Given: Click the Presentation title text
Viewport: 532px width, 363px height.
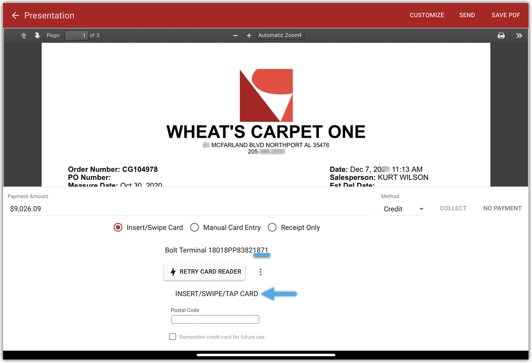Looking at the screenshot, I should (x=49, y=15).
